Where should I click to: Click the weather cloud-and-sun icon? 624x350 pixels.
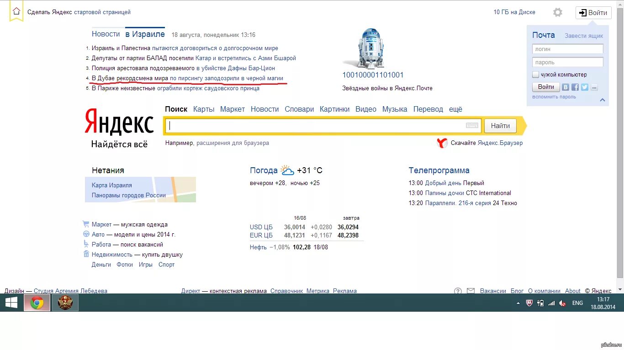287,170
